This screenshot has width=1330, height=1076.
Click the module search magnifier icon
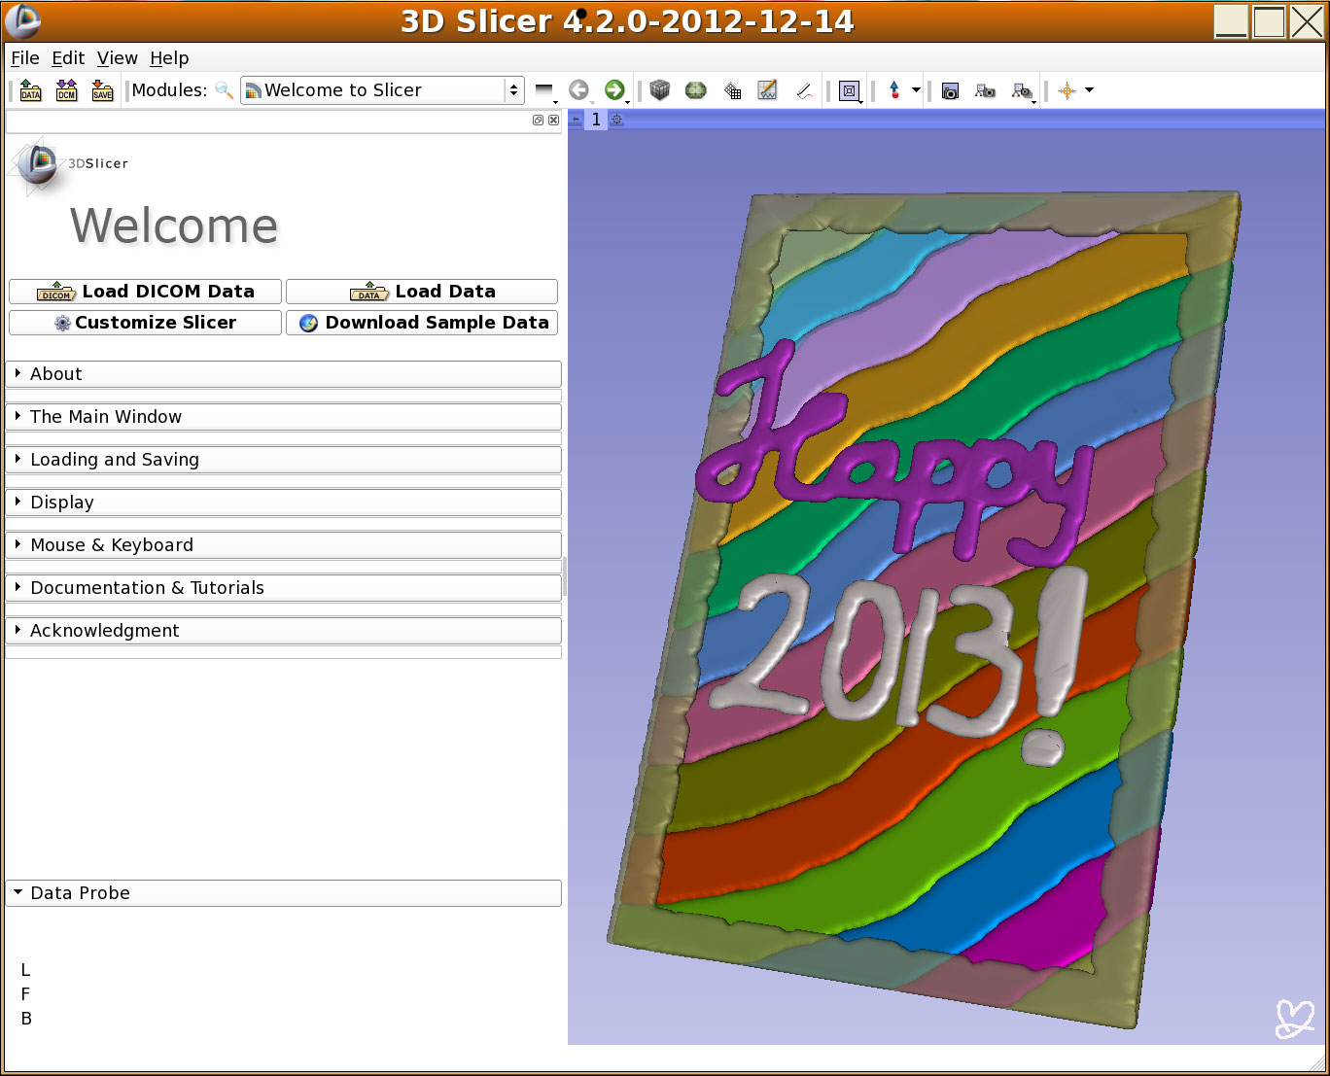pyautogui.click(x=224, y=90)
